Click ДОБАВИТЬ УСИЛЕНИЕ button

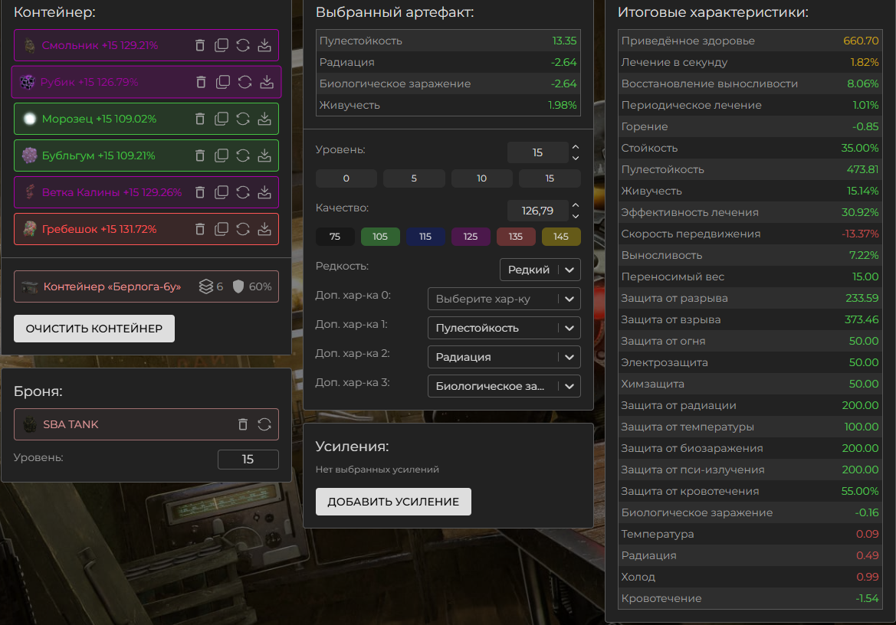tap(393, 502)
